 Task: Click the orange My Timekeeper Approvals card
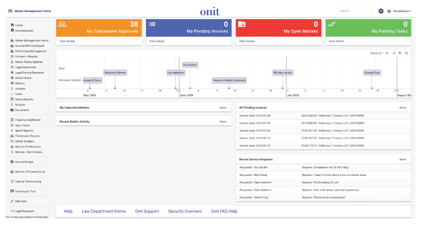tap(99, 28)
